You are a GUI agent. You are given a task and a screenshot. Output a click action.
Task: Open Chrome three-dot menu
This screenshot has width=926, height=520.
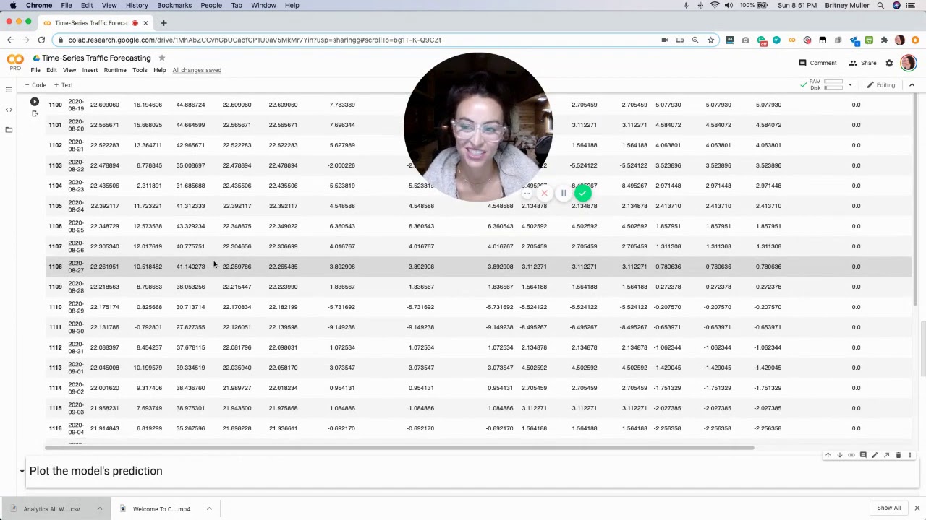click(x=915, y=40)
